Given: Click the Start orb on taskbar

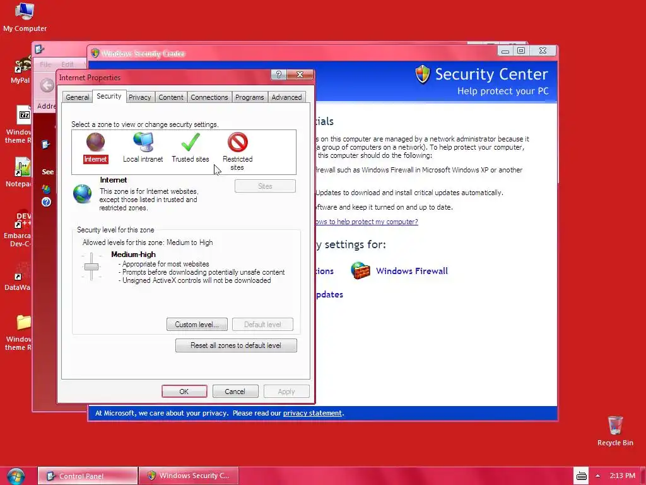Looking at the screenshot, I should 16,476.
